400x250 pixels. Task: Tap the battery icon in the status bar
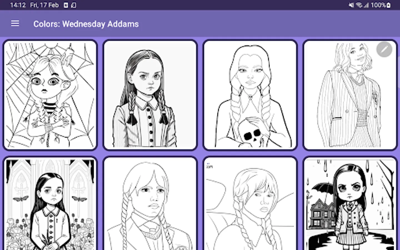click(x=388, y=5)
